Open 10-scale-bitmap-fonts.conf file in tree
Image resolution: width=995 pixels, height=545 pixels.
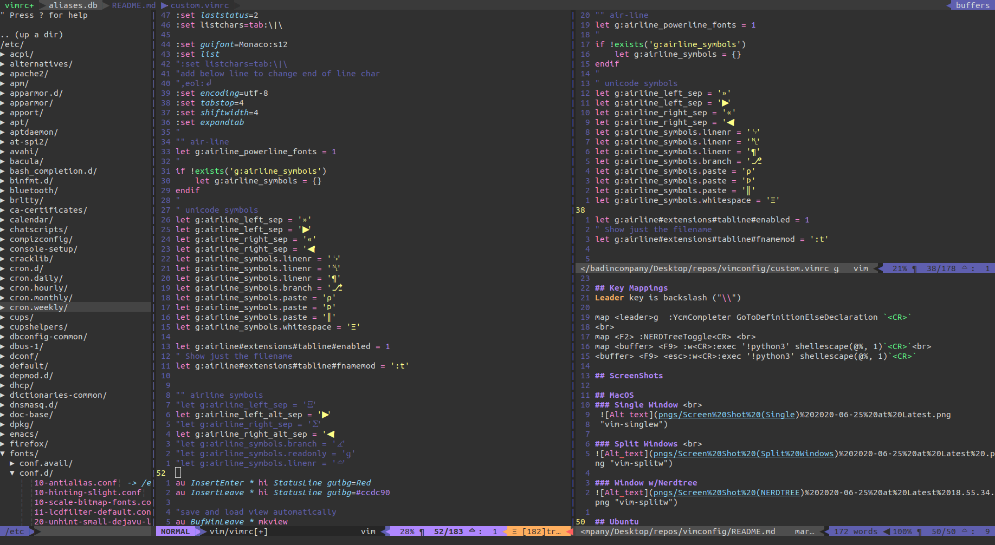tap(93, 502)
